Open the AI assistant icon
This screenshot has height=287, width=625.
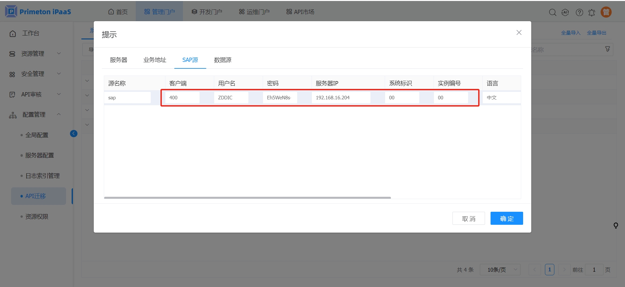pos(565,12)
